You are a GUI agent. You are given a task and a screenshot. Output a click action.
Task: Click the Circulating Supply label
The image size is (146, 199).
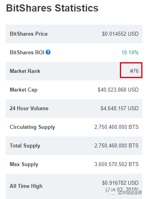32,127
